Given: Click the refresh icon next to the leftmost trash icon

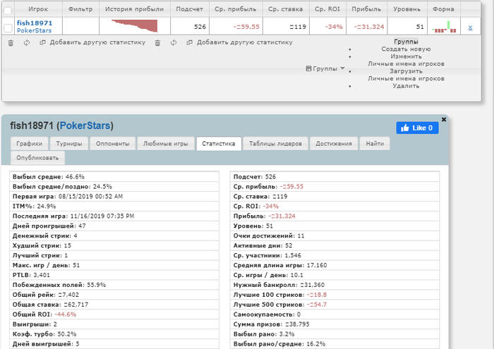Looking at the screenshot, I should click(x=27, y=42).
